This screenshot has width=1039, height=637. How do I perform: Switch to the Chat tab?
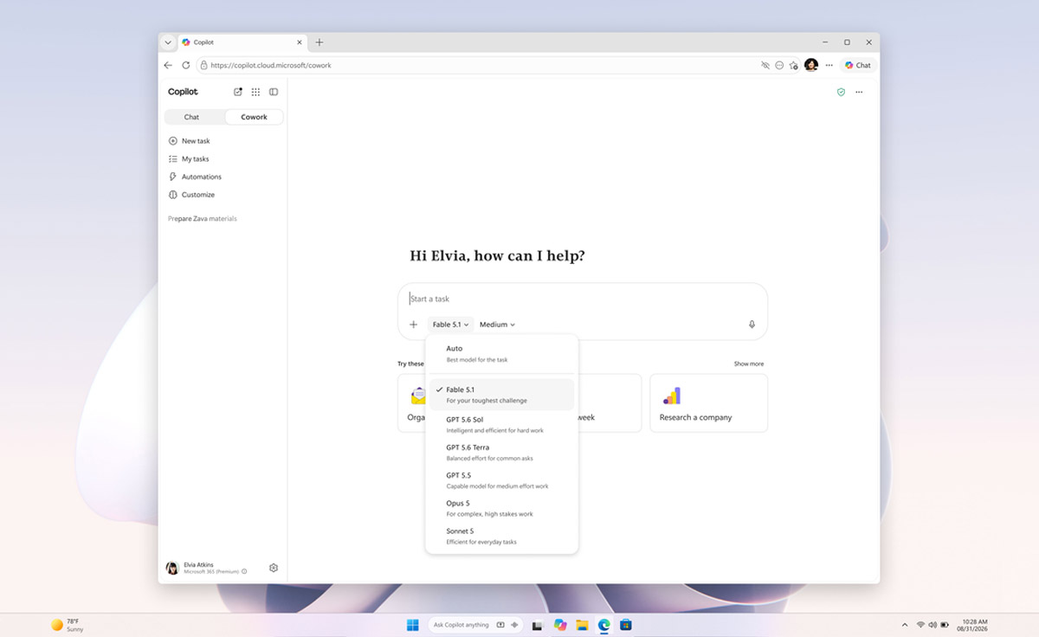pos(192,117)
